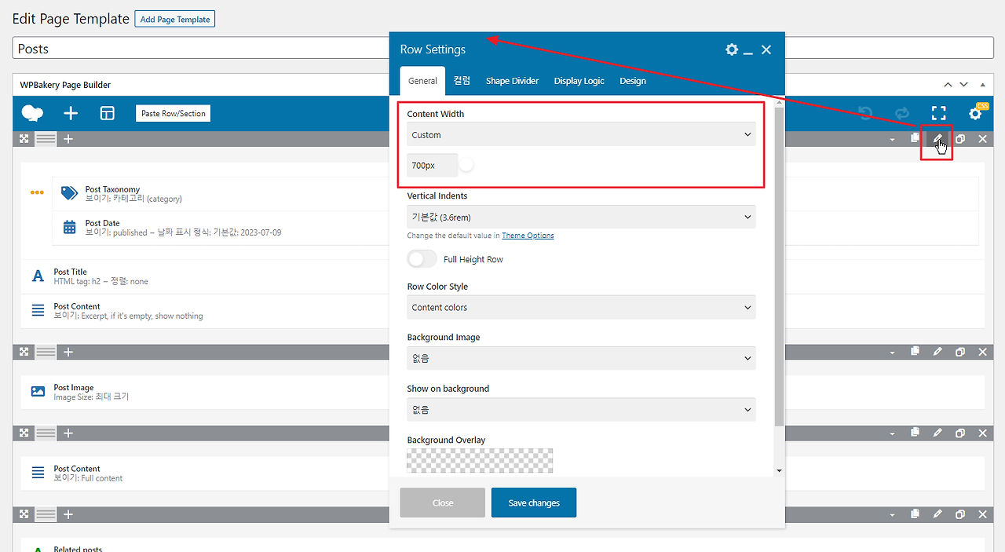
Task: Open the Design tab
Action: pyautogui.click(x=633, y=81)
